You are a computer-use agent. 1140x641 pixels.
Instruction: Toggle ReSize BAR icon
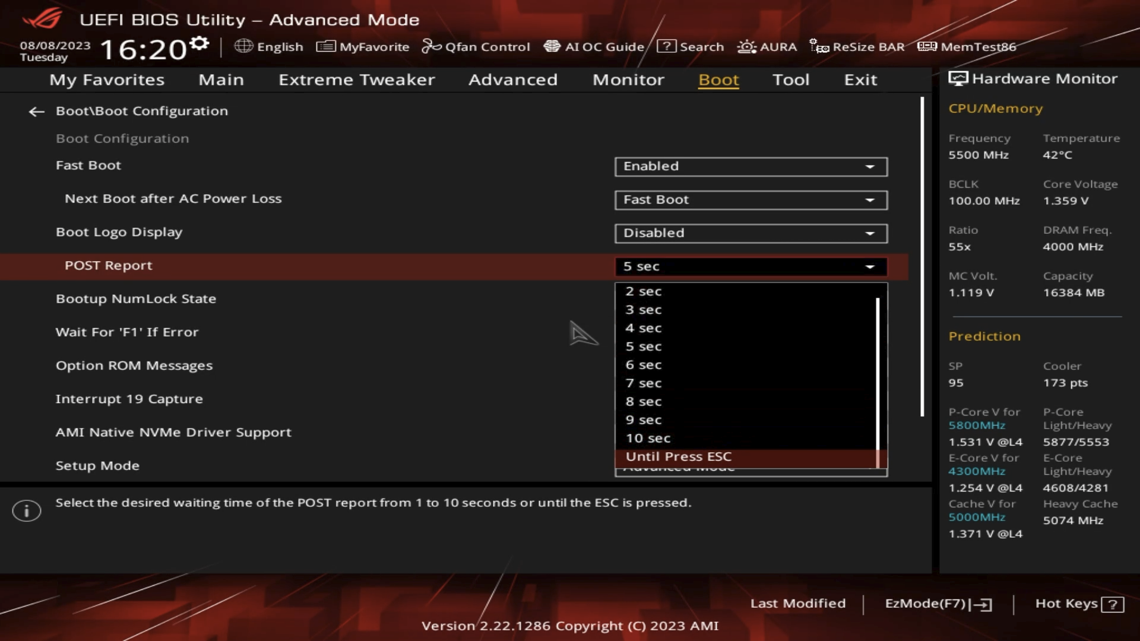819,46
